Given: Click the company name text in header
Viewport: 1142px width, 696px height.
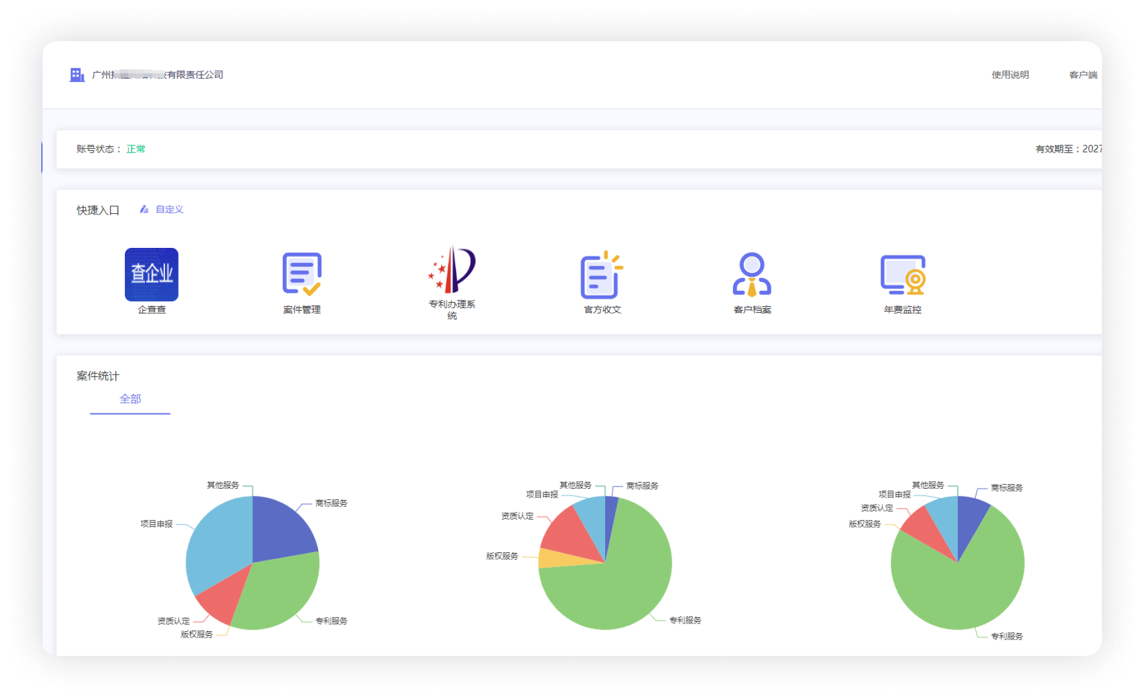Looking at the screenshot, I should (158, 75).
